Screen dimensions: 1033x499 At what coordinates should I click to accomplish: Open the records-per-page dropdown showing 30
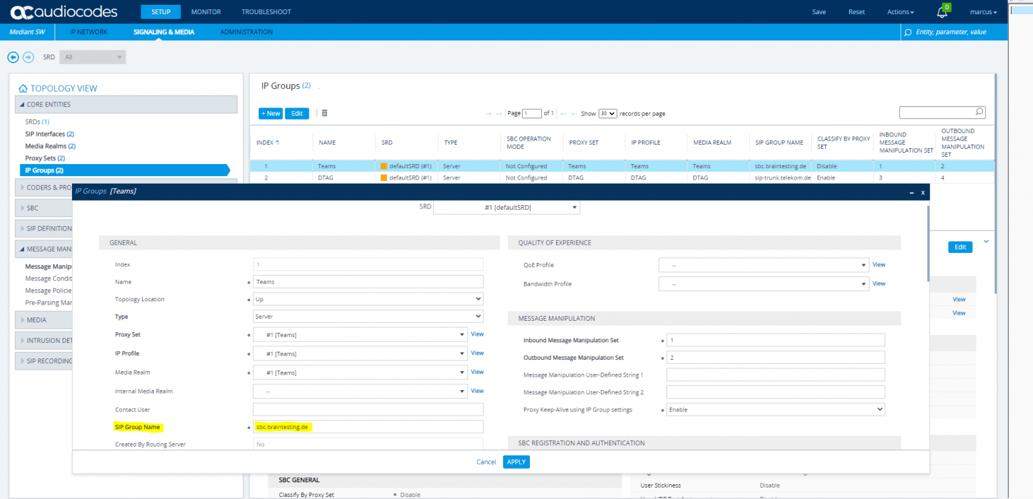pos(607,113)
